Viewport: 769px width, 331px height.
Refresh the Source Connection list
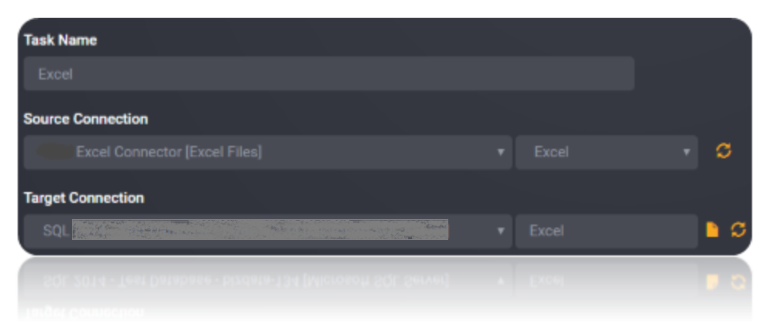tap(723, 150)
